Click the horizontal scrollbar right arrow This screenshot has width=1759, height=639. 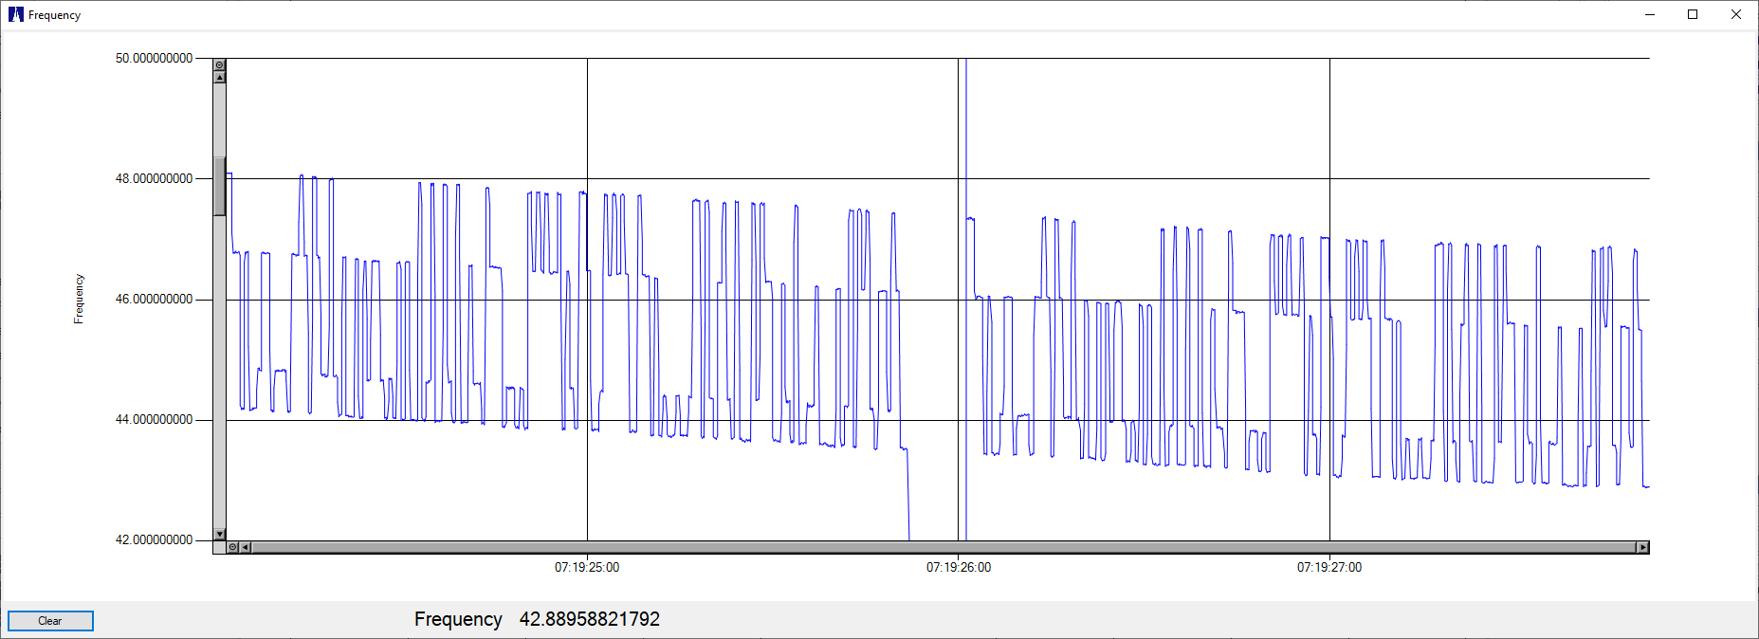coord(1643,547)
